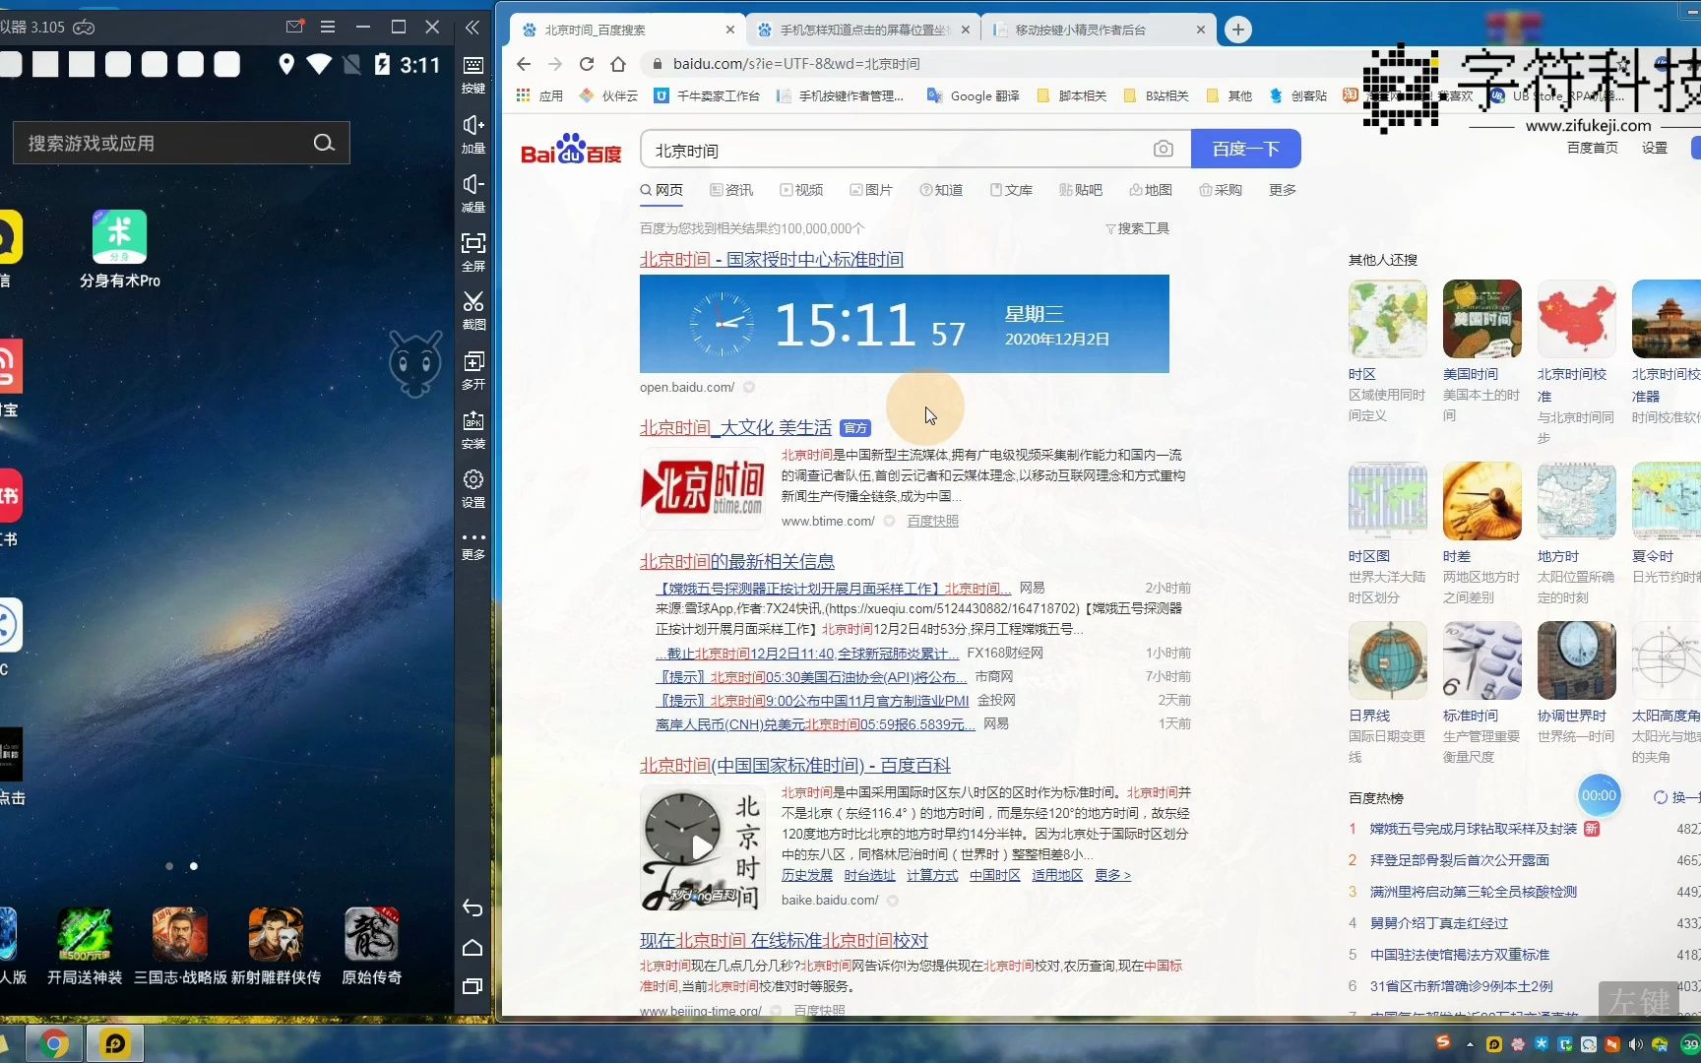Open the 应用 apps bookmark
Image resolution: width=1701 pixels, height=1063 pixels.
coord(539,95)
